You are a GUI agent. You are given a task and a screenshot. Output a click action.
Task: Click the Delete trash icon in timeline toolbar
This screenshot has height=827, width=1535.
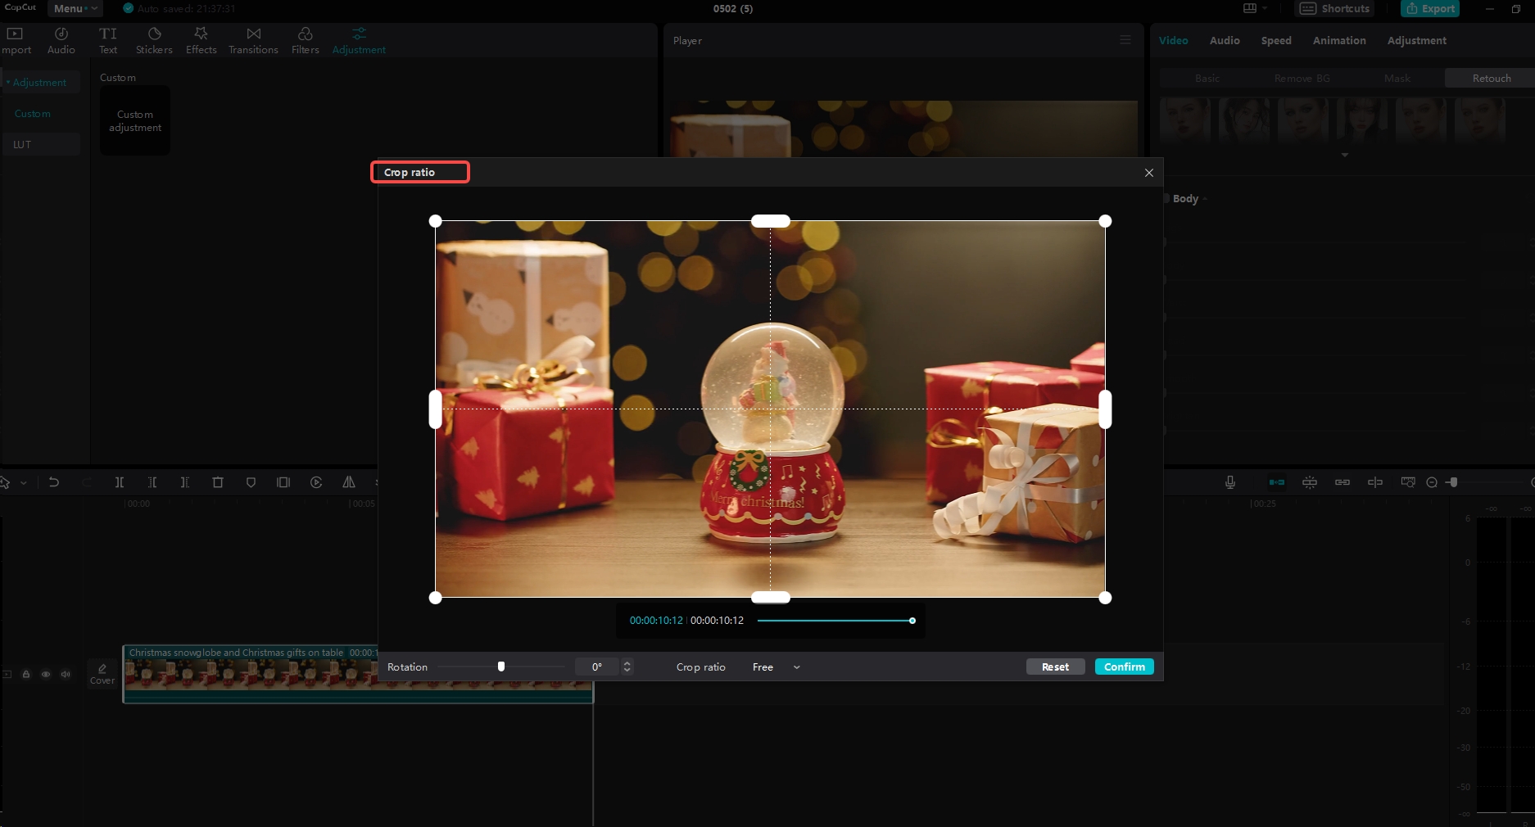click(x=218, y=482)
